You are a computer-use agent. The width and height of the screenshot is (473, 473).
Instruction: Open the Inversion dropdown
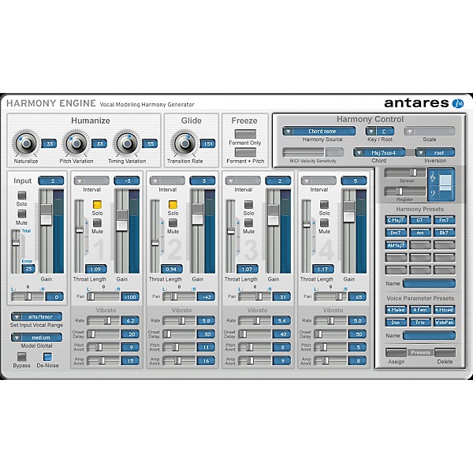(435, 153)
